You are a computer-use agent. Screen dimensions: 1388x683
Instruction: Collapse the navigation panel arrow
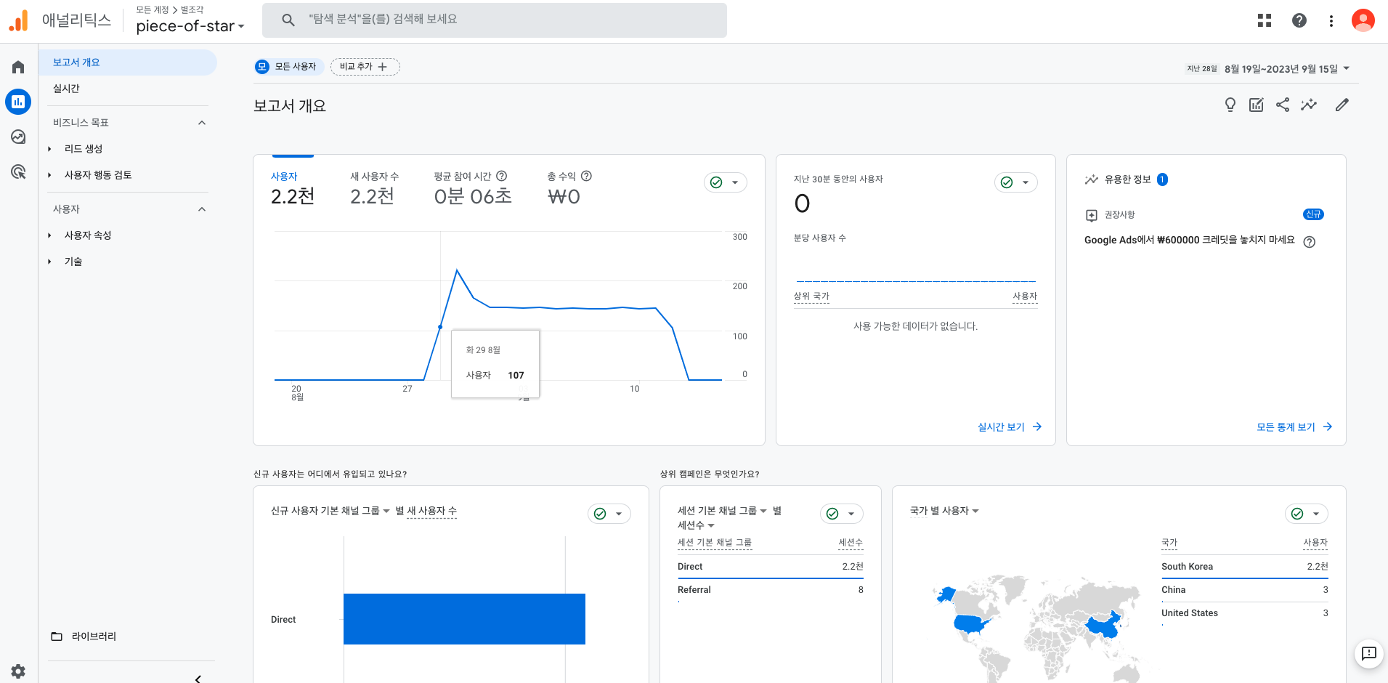[x=198, y=679]
